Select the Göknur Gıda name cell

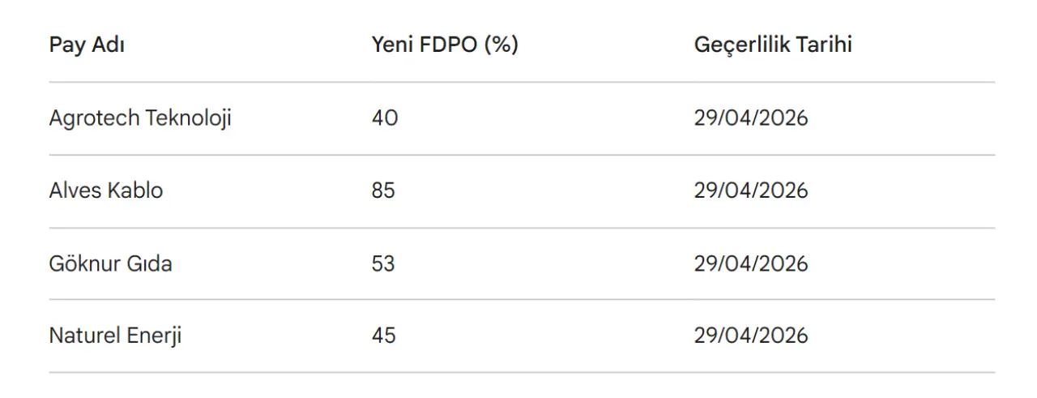[110, 263]
